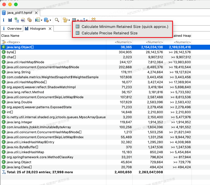Expand the Total 25 of 28,023 entries row
Viewport: 210px width, 185px height.
105,172
